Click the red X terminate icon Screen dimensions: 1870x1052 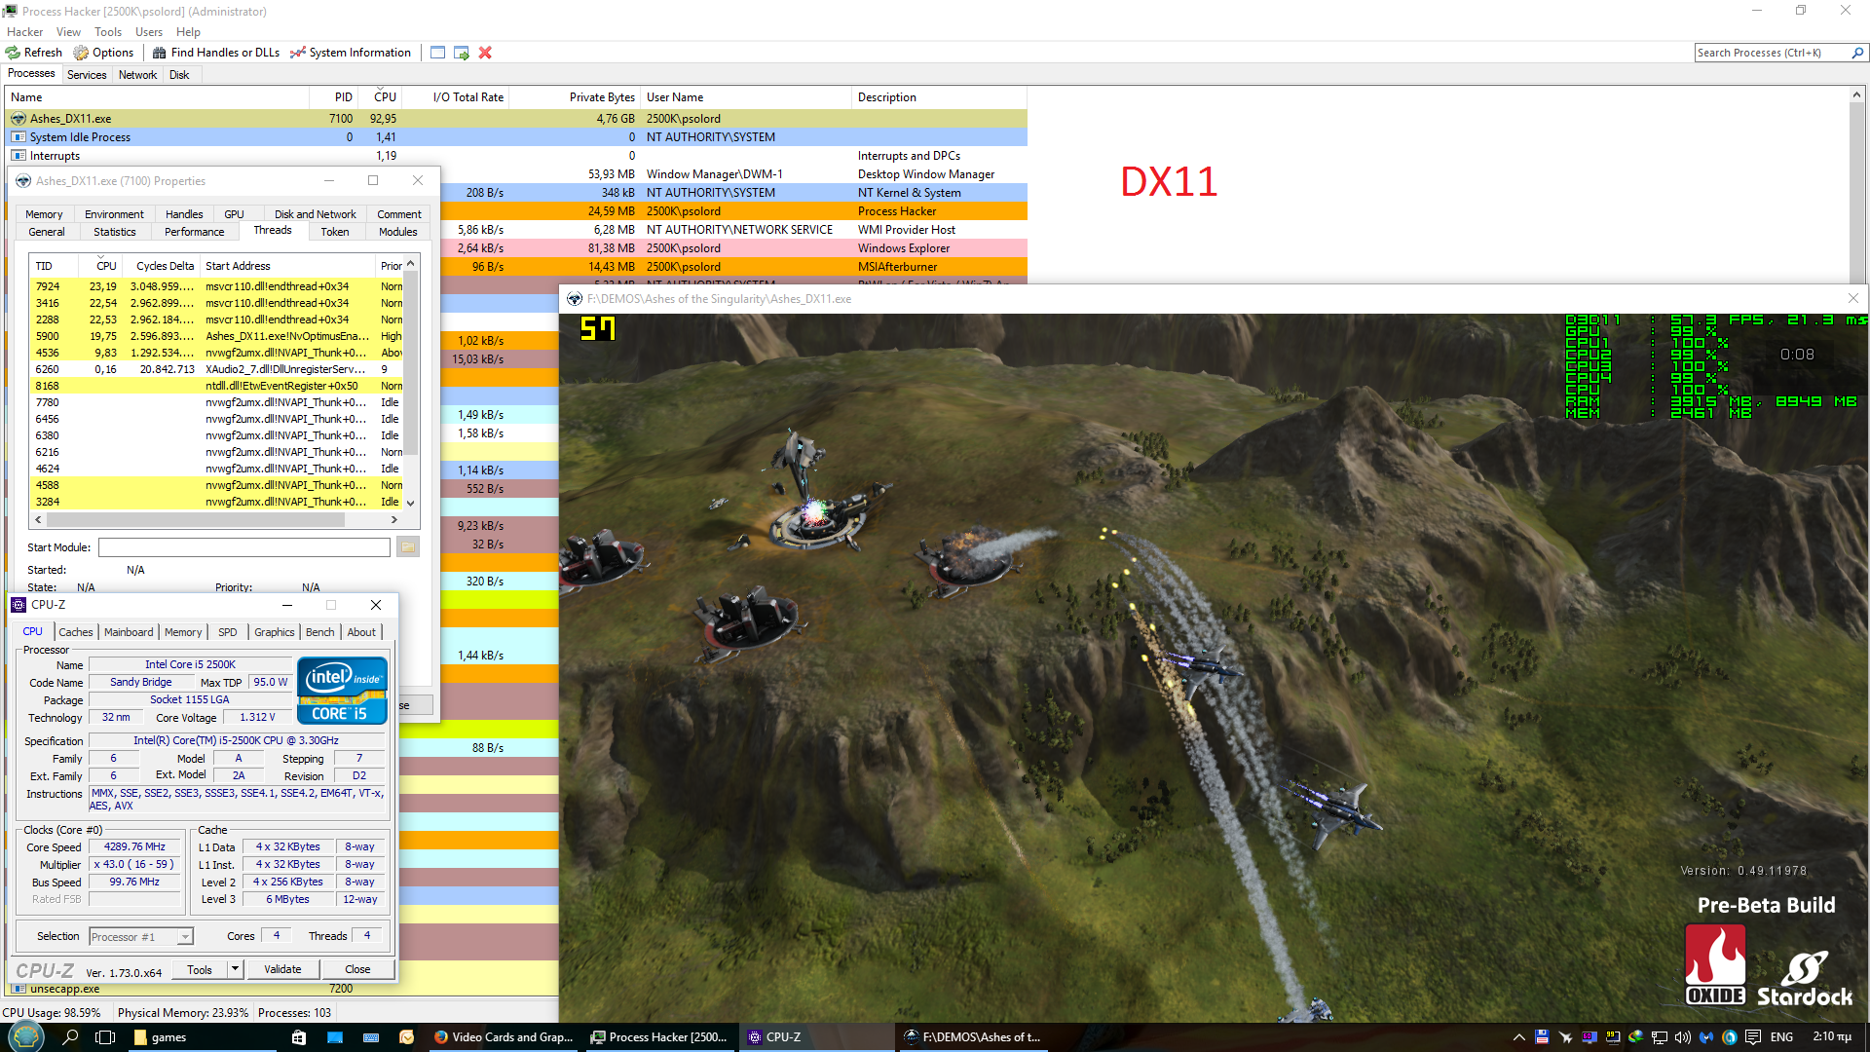pos(485,53)
